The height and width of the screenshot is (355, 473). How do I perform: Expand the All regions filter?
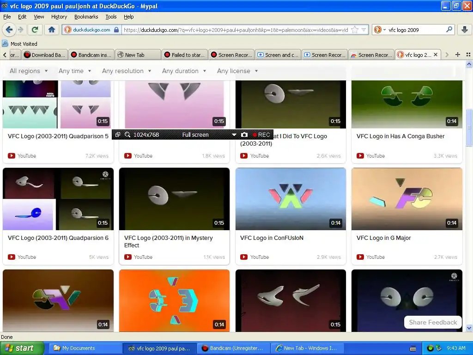(x=29, y=71)
